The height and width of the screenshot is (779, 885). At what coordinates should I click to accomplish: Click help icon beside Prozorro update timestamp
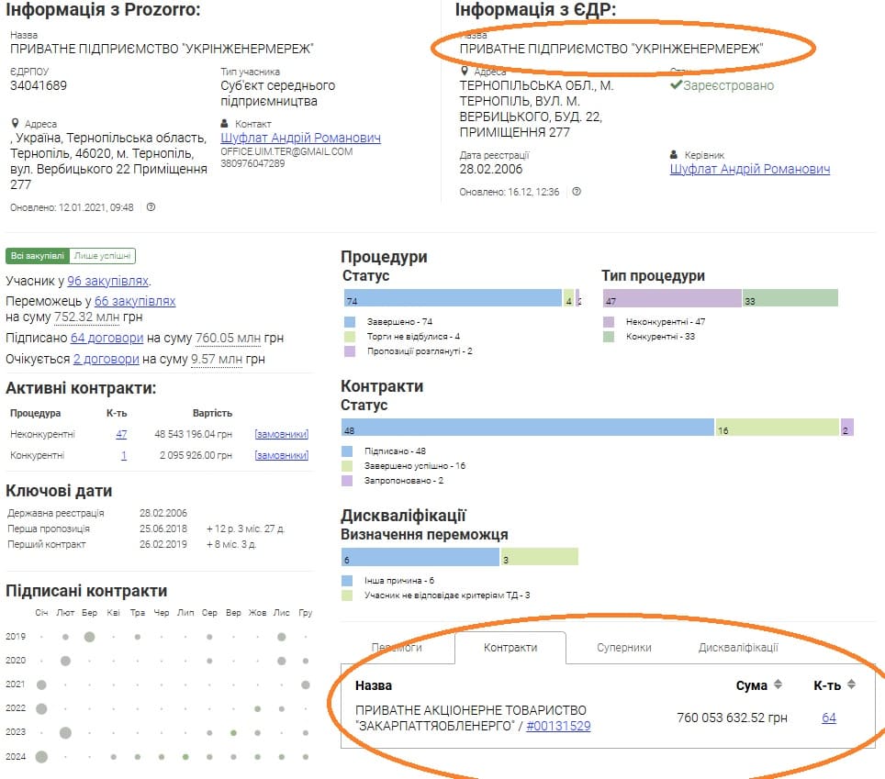pos(151,207)
